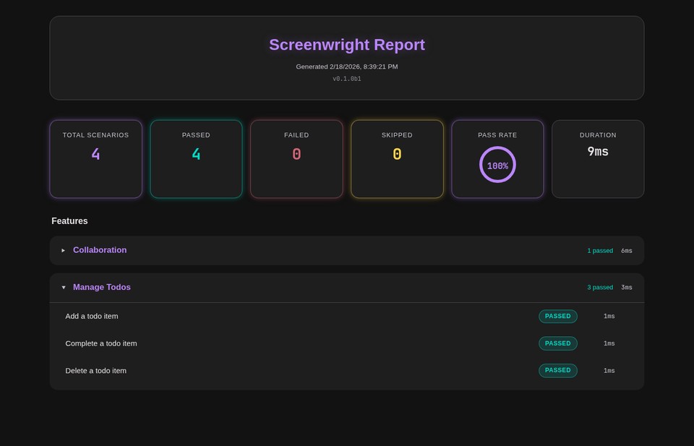Collapse the Manage Todos disclosure triangle
Image resolution: width=694 pixels, height=446 pixels.
tap(64, 288)
